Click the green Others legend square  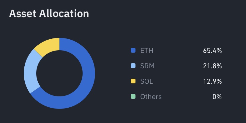pos(133,97)
